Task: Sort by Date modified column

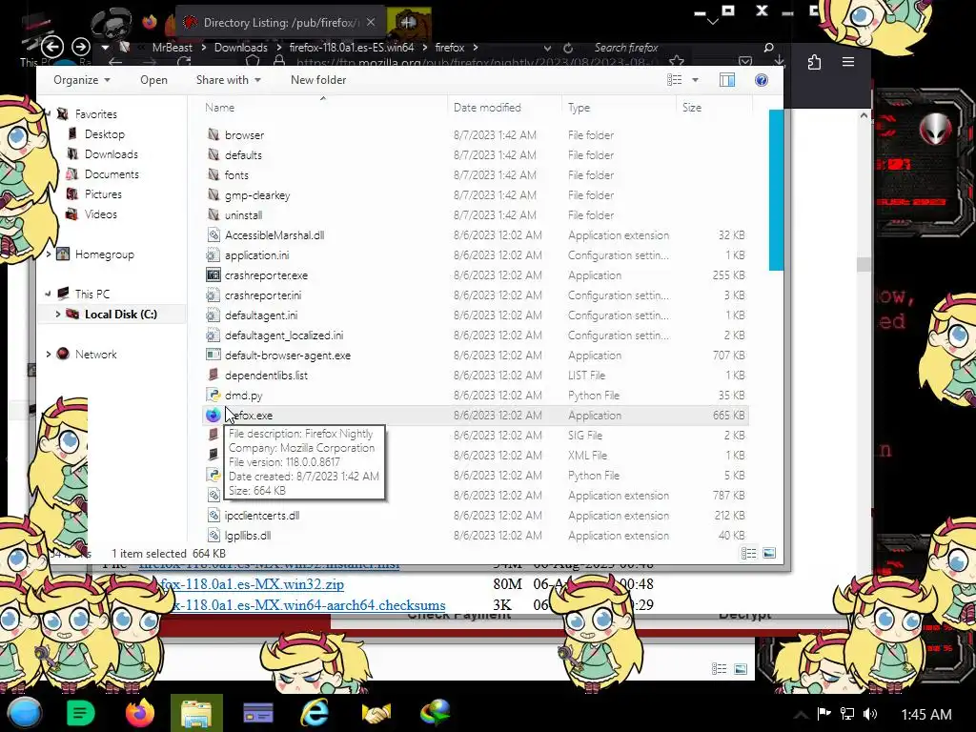Action: pyautogui.click(x=487, y=107)
